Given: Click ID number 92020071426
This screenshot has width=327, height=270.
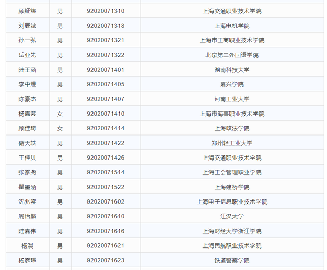Looking at the screenshot, I should (x=106, y=157).
